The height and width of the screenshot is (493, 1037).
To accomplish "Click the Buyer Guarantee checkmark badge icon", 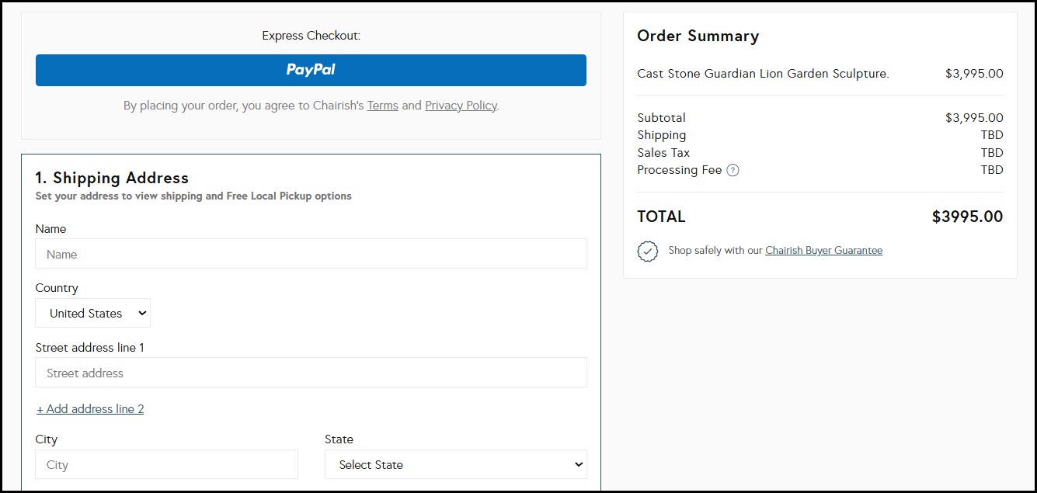I will (647, 252).
